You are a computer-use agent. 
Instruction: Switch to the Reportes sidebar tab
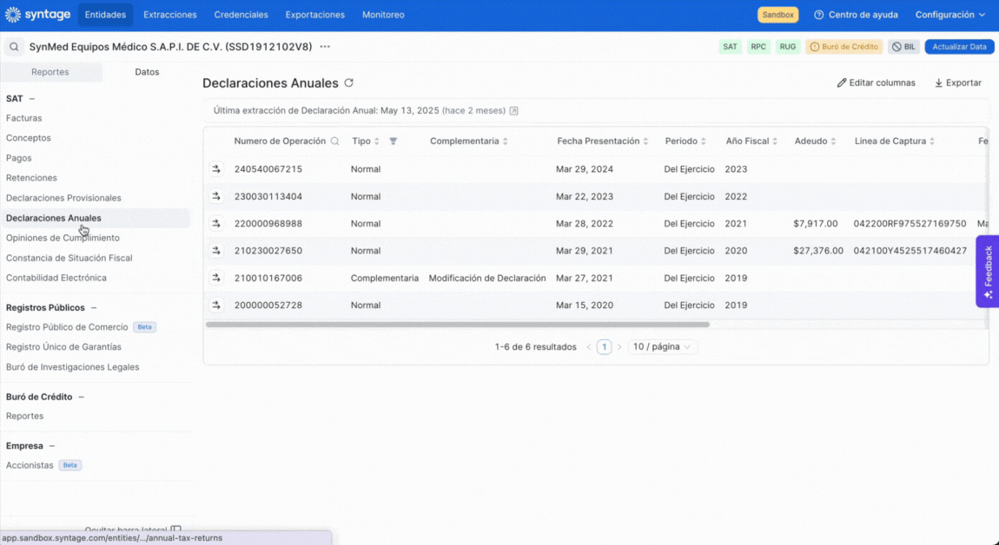point(50,72)
